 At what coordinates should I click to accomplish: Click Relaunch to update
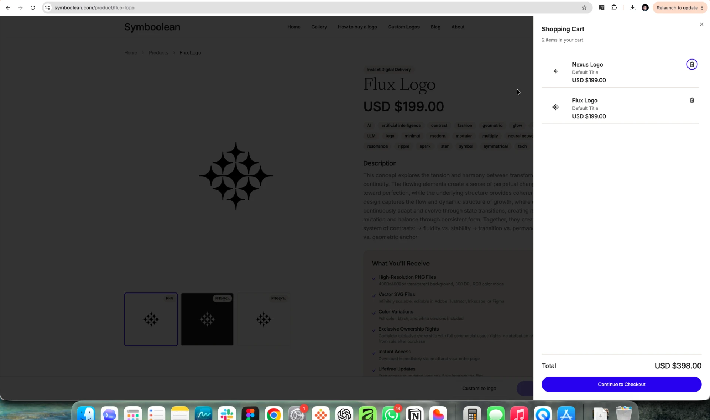[680, 7]
